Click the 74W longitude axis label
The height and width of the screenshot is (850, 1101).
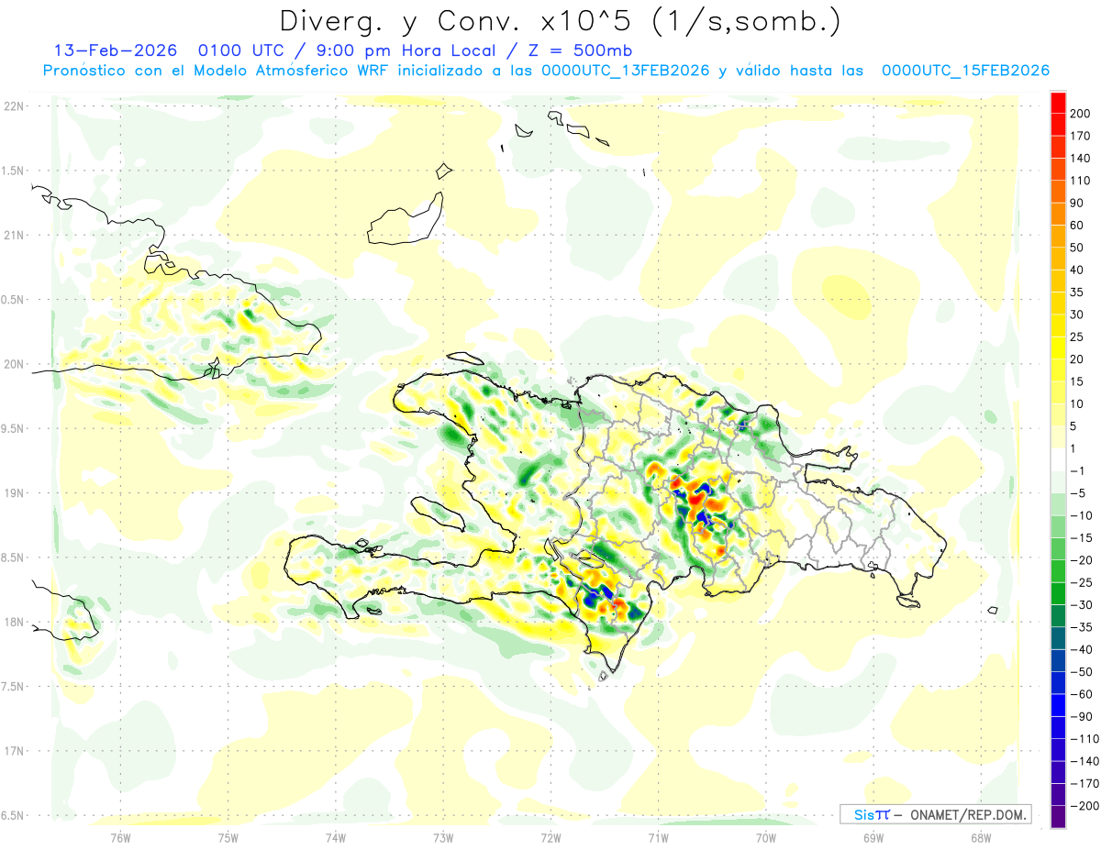pyautogui.click(x=336, y=836)
